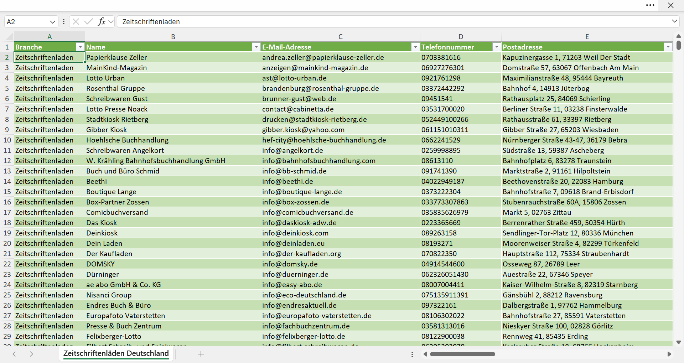The width and height of the screenshot is (684, 363).
Task: Open the insert function fx button
Action: pyautogui.click(x=102, y=22)
